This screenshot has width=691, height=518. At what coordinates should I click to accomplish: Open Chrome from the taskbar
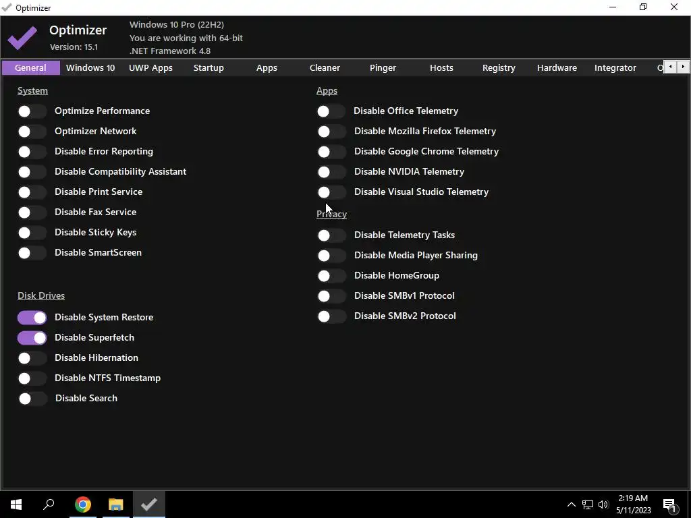tap(83, 505)
